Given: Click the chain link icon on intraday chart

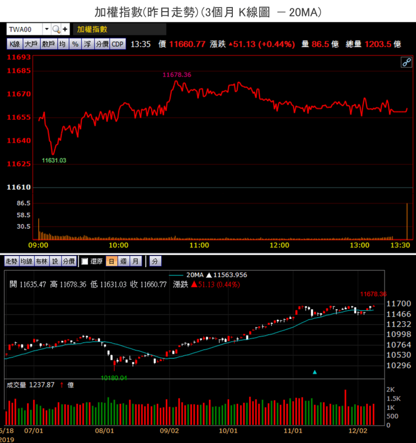Looking at the screenshot, I should 406,62.
